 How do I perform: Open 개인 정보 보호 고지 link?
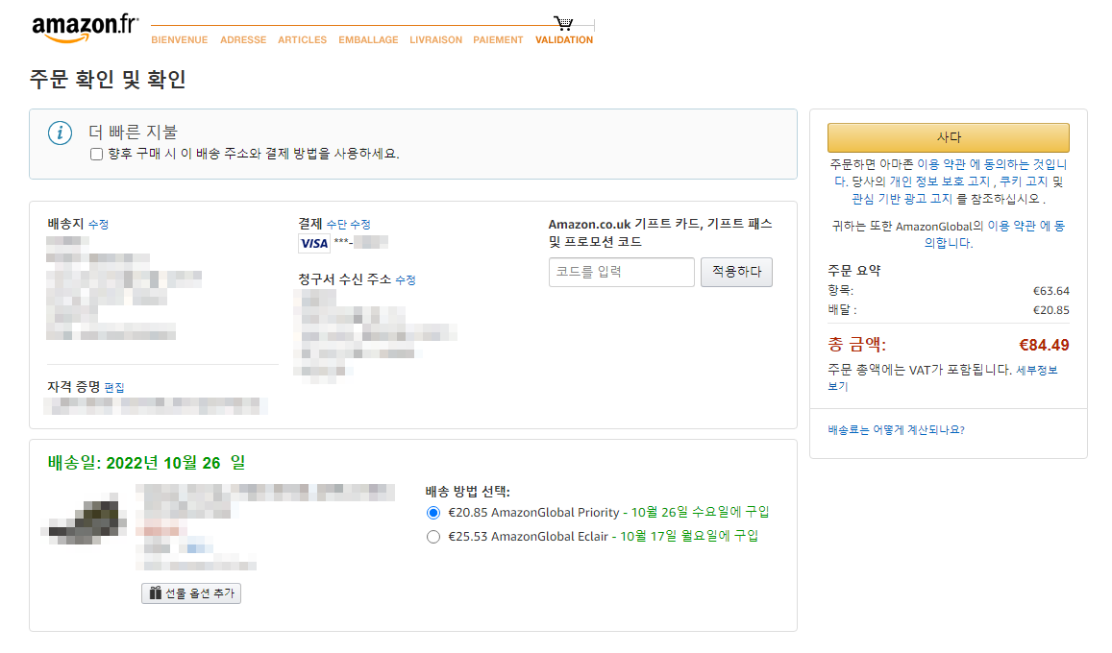[940, 182]
